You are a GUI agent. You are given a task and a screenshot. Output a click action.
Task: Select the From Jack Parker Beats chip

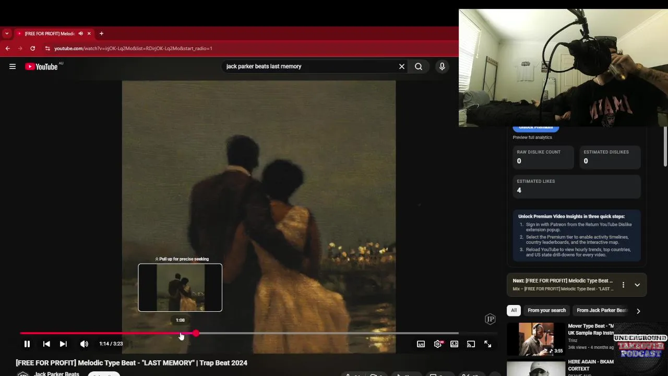601,310
